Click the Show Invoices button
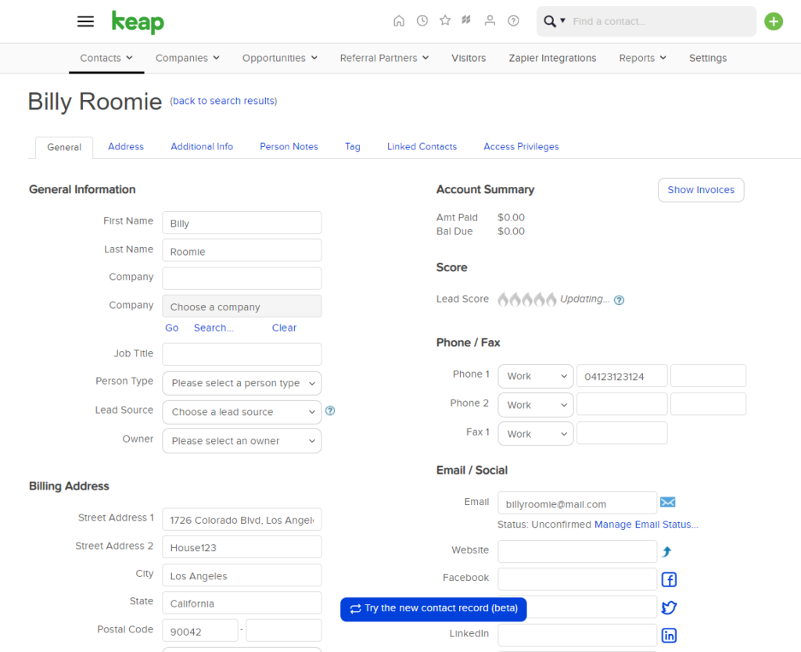 (701, 190)
